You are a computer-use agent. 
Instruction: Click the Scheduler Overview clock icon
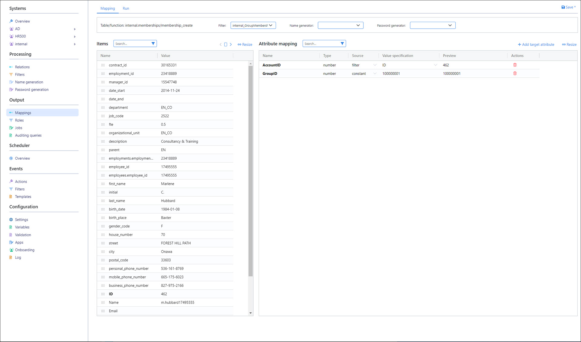coord(11,158)
